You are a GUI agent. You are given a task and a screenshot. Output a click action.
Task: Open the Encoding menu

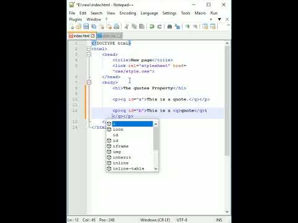[x=128, y=13]
